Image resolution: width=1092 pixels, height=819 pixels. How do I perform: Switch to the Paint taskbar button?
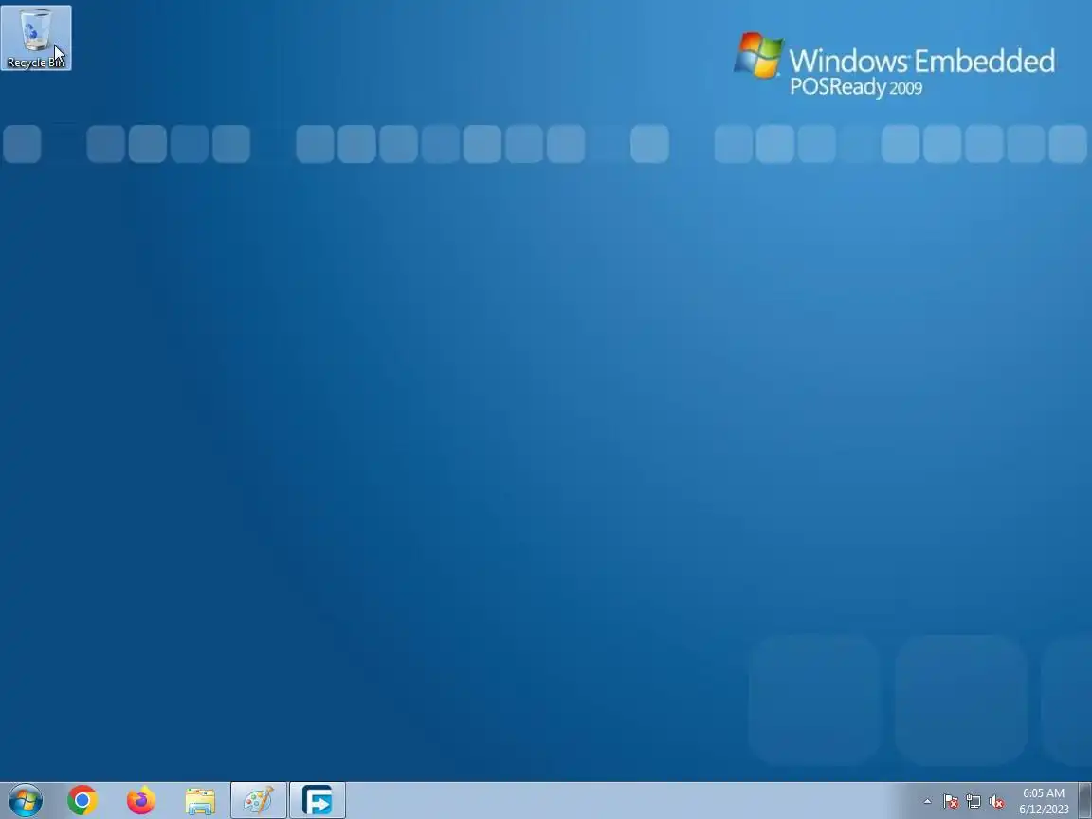(259, 801)
